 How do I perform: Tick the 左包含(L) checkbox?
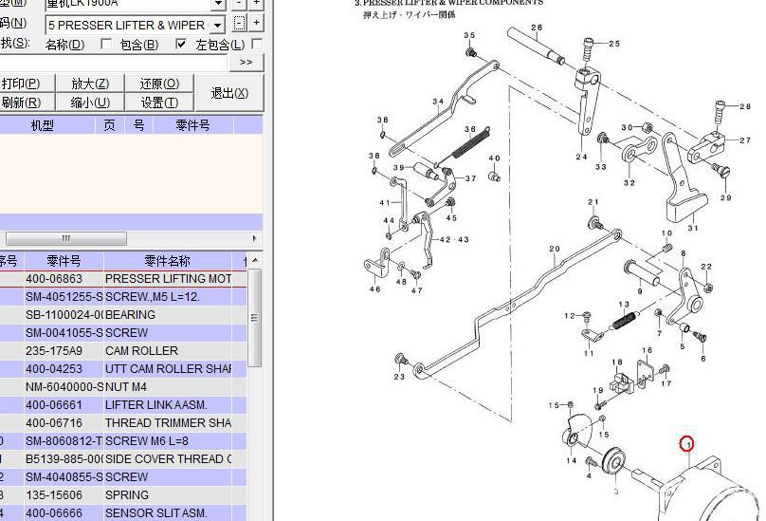(257, 44)
